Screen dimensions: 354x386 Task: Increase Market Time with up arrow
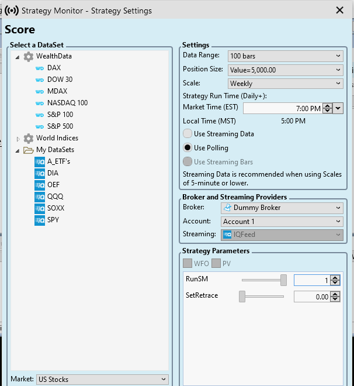tap(328, 106)
